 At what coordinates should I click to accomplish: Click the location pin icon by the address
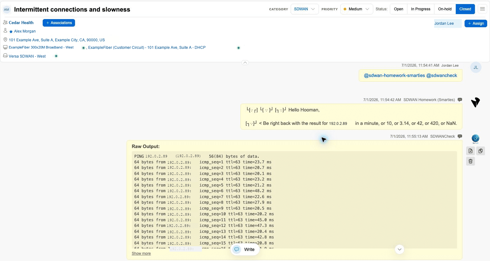(5, 40)
